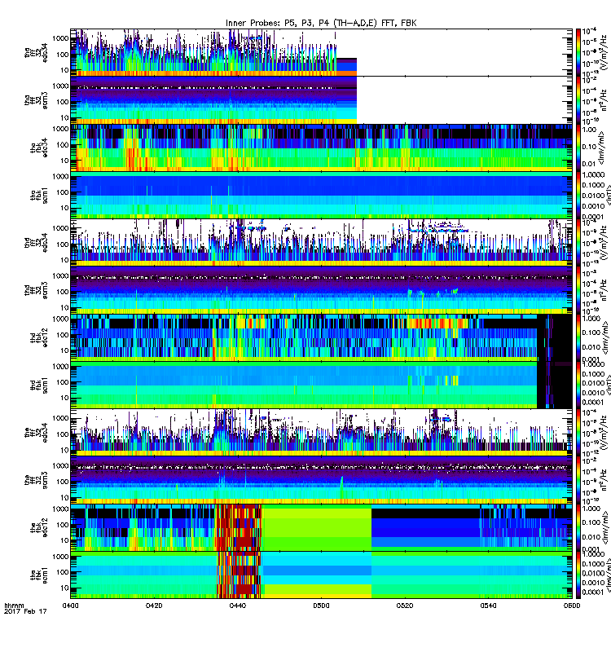Click the color bar for the fbk scm1 panel

pyautogui.click(x=578, y=575)
